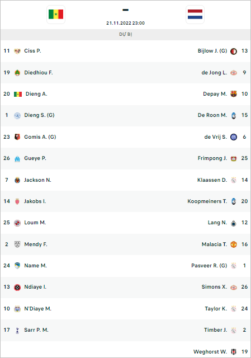
Task: Select goalkeeper Gomis A. (G)
Action: tap(40, 137)
